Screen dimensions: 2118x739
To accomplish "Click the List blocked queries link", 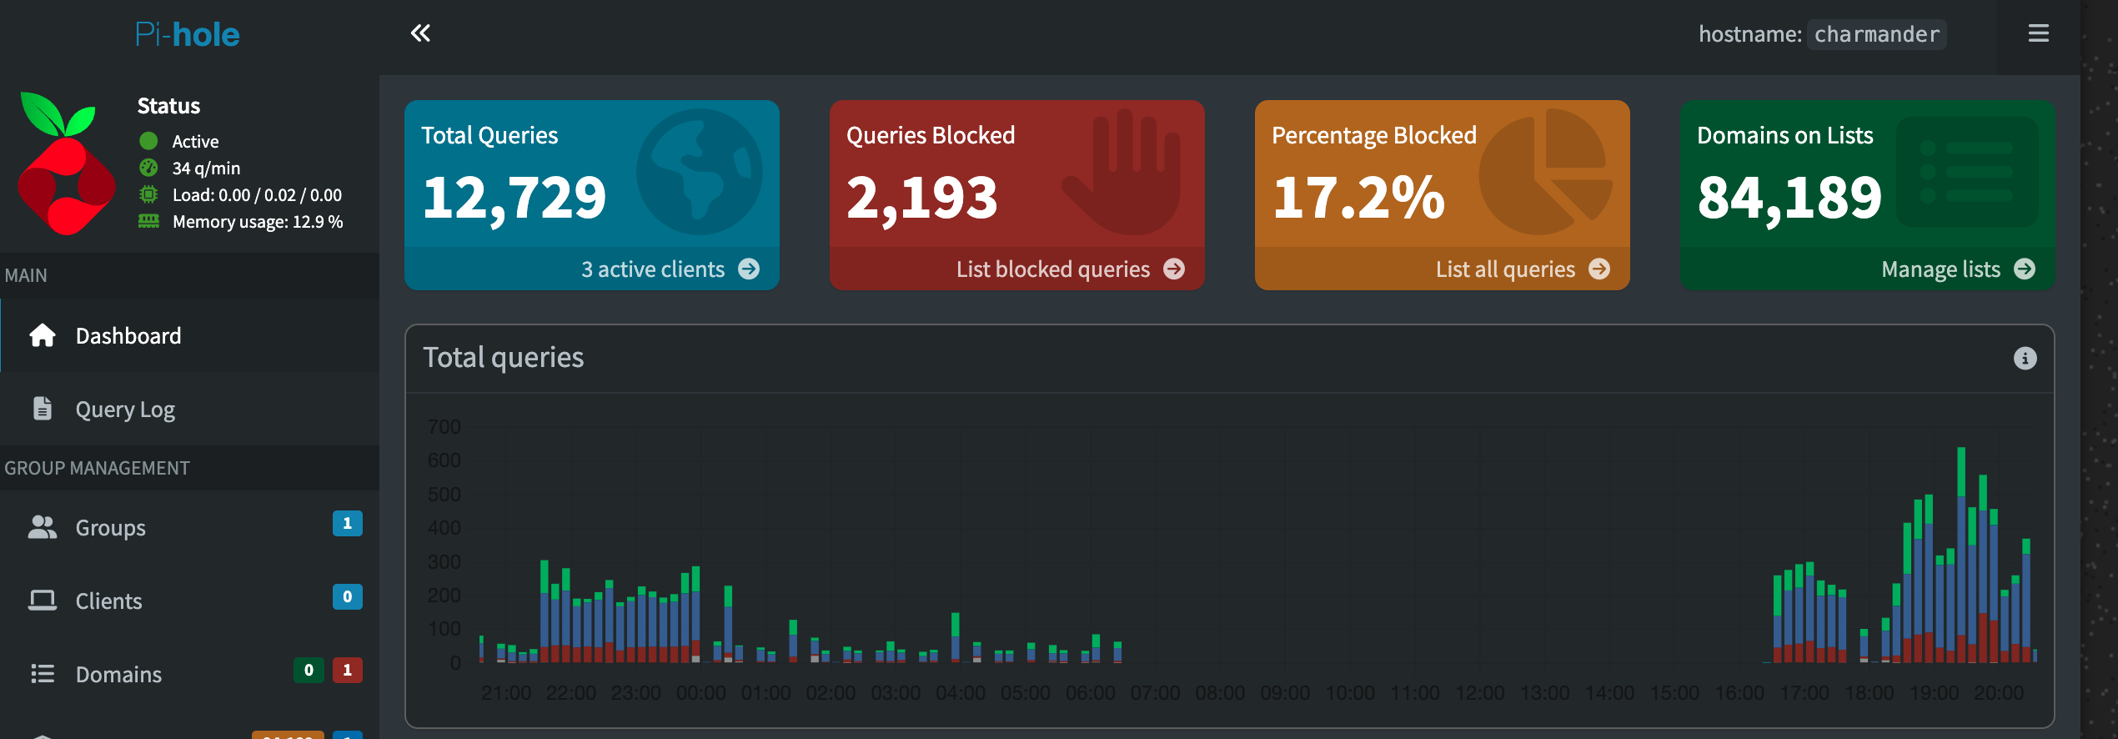I will click(1052, 269).
